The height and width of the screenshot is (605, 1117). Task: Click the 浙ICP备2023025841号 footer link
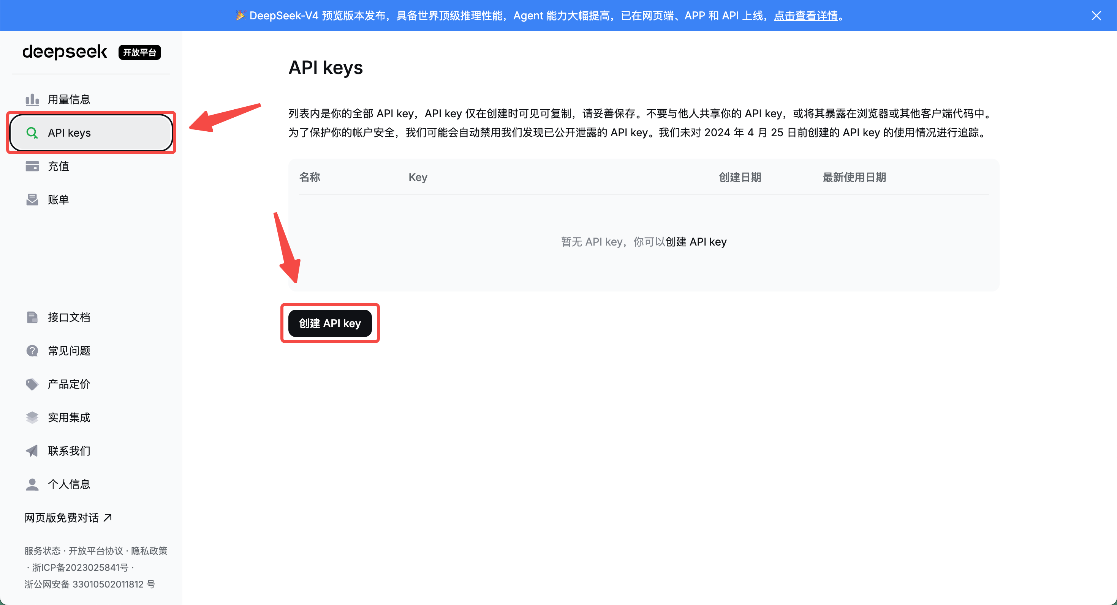(x=80, y=567)
